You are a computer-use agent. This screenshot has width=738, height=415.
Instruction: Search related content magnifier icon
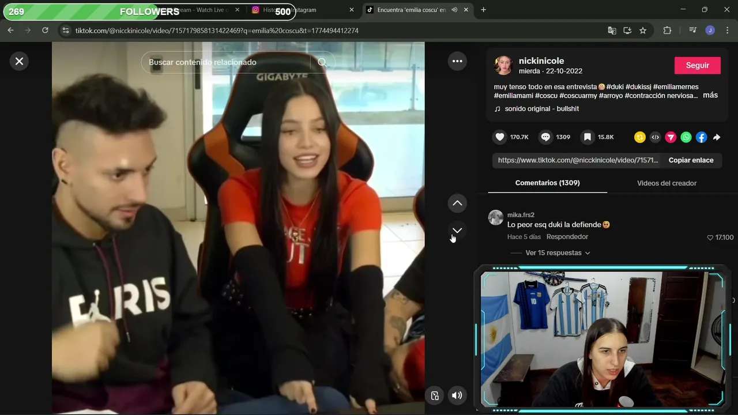tap(322, 62)
